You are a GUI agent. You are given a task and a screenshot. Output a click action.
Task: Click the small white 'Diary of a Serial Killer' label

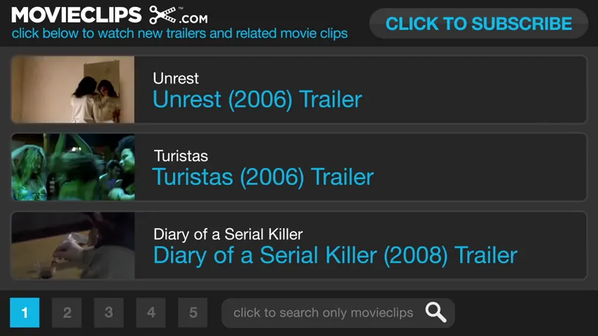[228, 234]
